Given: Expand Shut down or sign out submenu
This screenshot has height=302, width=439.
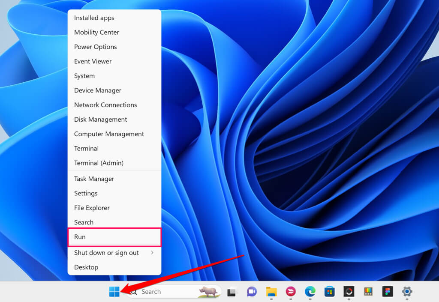Looking at the screenshot, I should click(114, 253).
